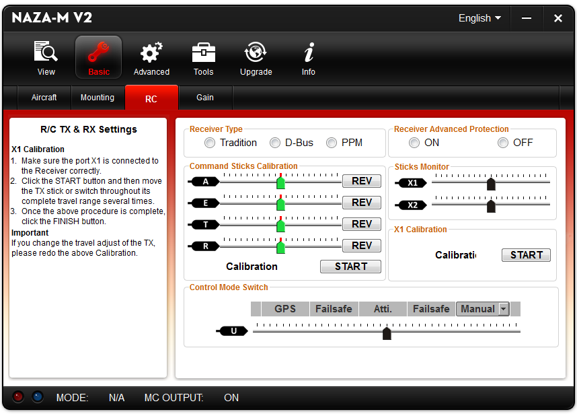Start the Command Sticks Calibration
This screenshot has height=416, width=577.
pyautogui.click(x=350, y=267)
